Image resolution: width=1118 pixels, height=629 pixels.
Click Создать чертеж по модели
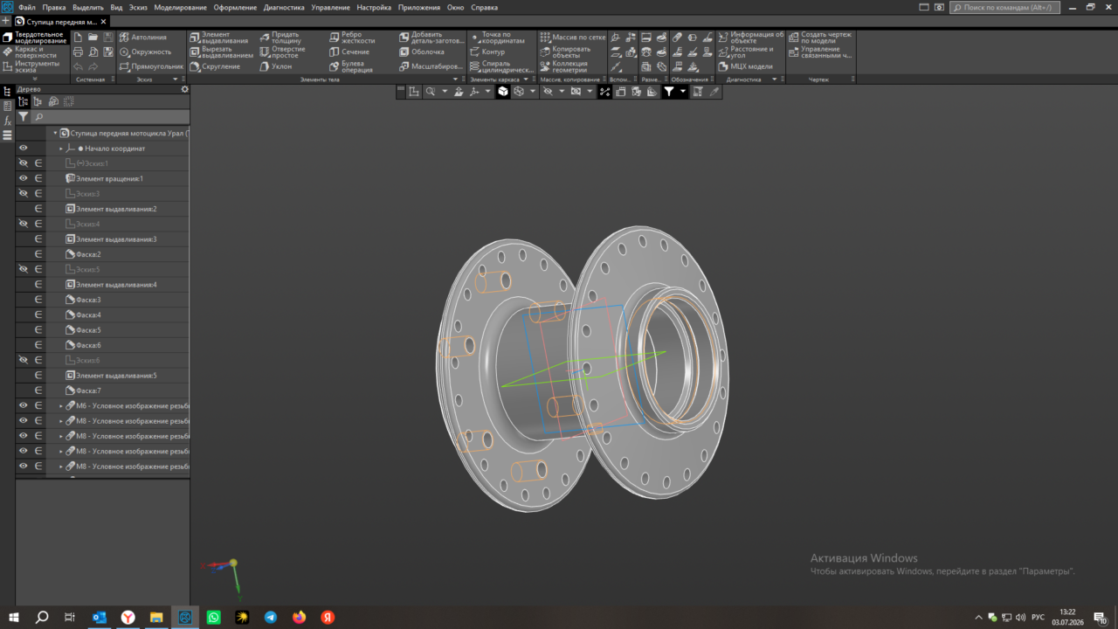click(x=818, y=38)
